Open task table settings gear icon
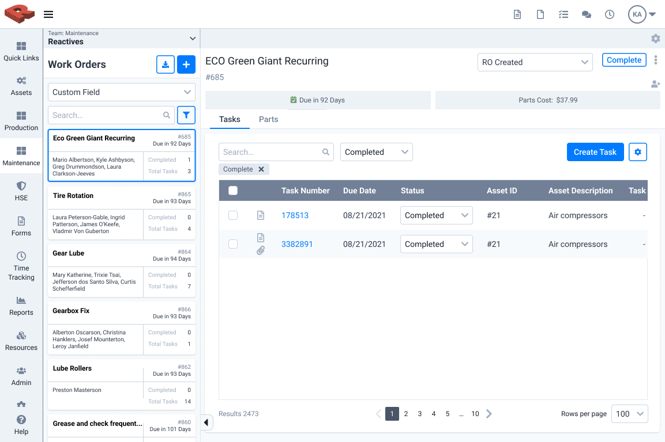Image resolution: width=665 pixels, height=442 pixels. (x=637, y=152)
